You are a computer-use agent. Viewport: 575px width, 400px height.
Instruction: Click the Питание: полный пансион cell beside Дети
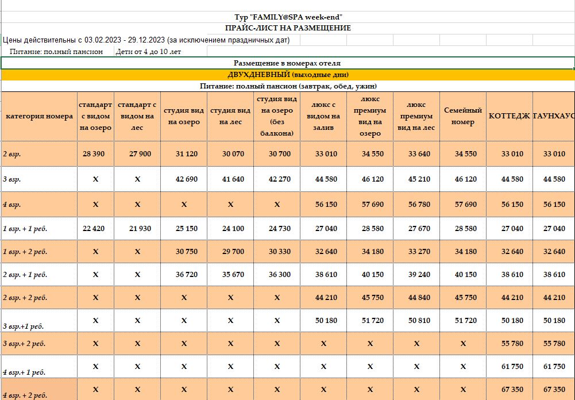pyautogui.click(x=57, y=52)
